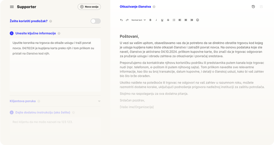Open the hamburger menu next to Supporter
The height and width of the screenshot is (145, 274).
point(12,7)
